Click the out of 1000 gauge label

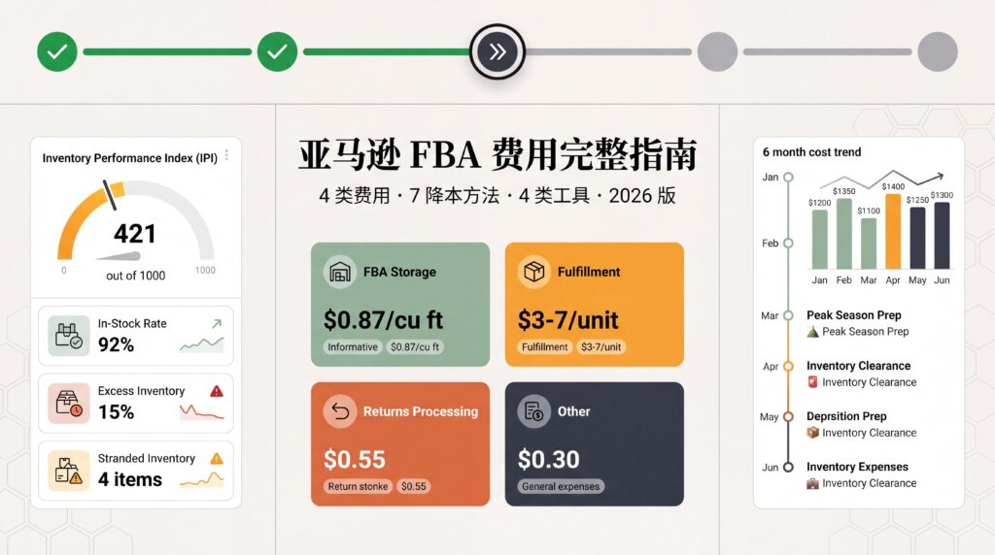click(x=136, y=276)
